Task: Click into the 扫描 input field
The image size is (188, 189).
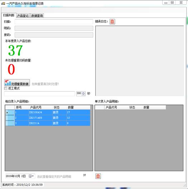Action: [54, 22]
